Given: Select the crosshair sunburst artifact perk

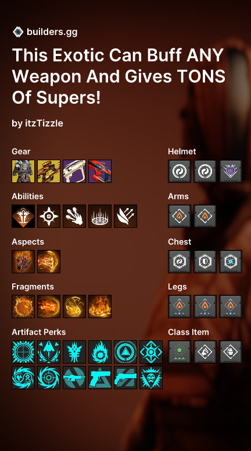Looking at the screenshot, I should point(23,352).
